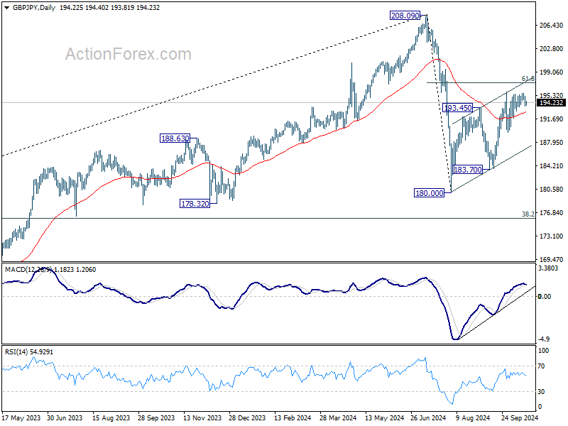This screenshot has height=426, width=568.
Task: Select the 30 Jun 2023 date label
Action: [65, 417]
